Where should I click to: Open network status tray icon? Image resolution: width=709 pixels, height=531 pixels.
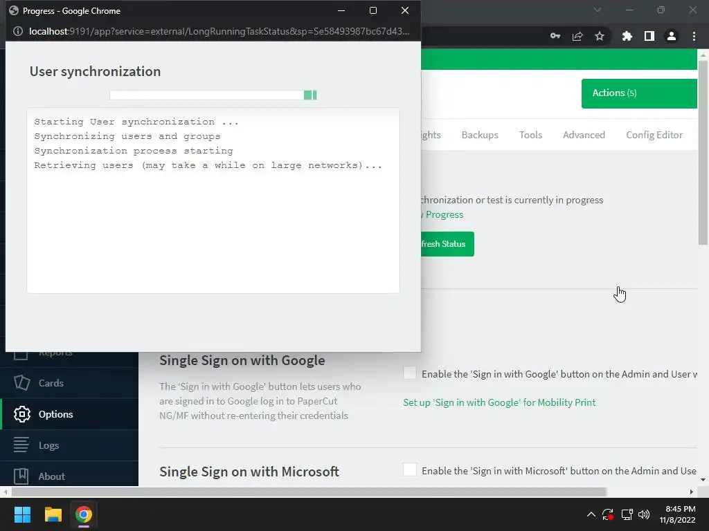(627, 514)
